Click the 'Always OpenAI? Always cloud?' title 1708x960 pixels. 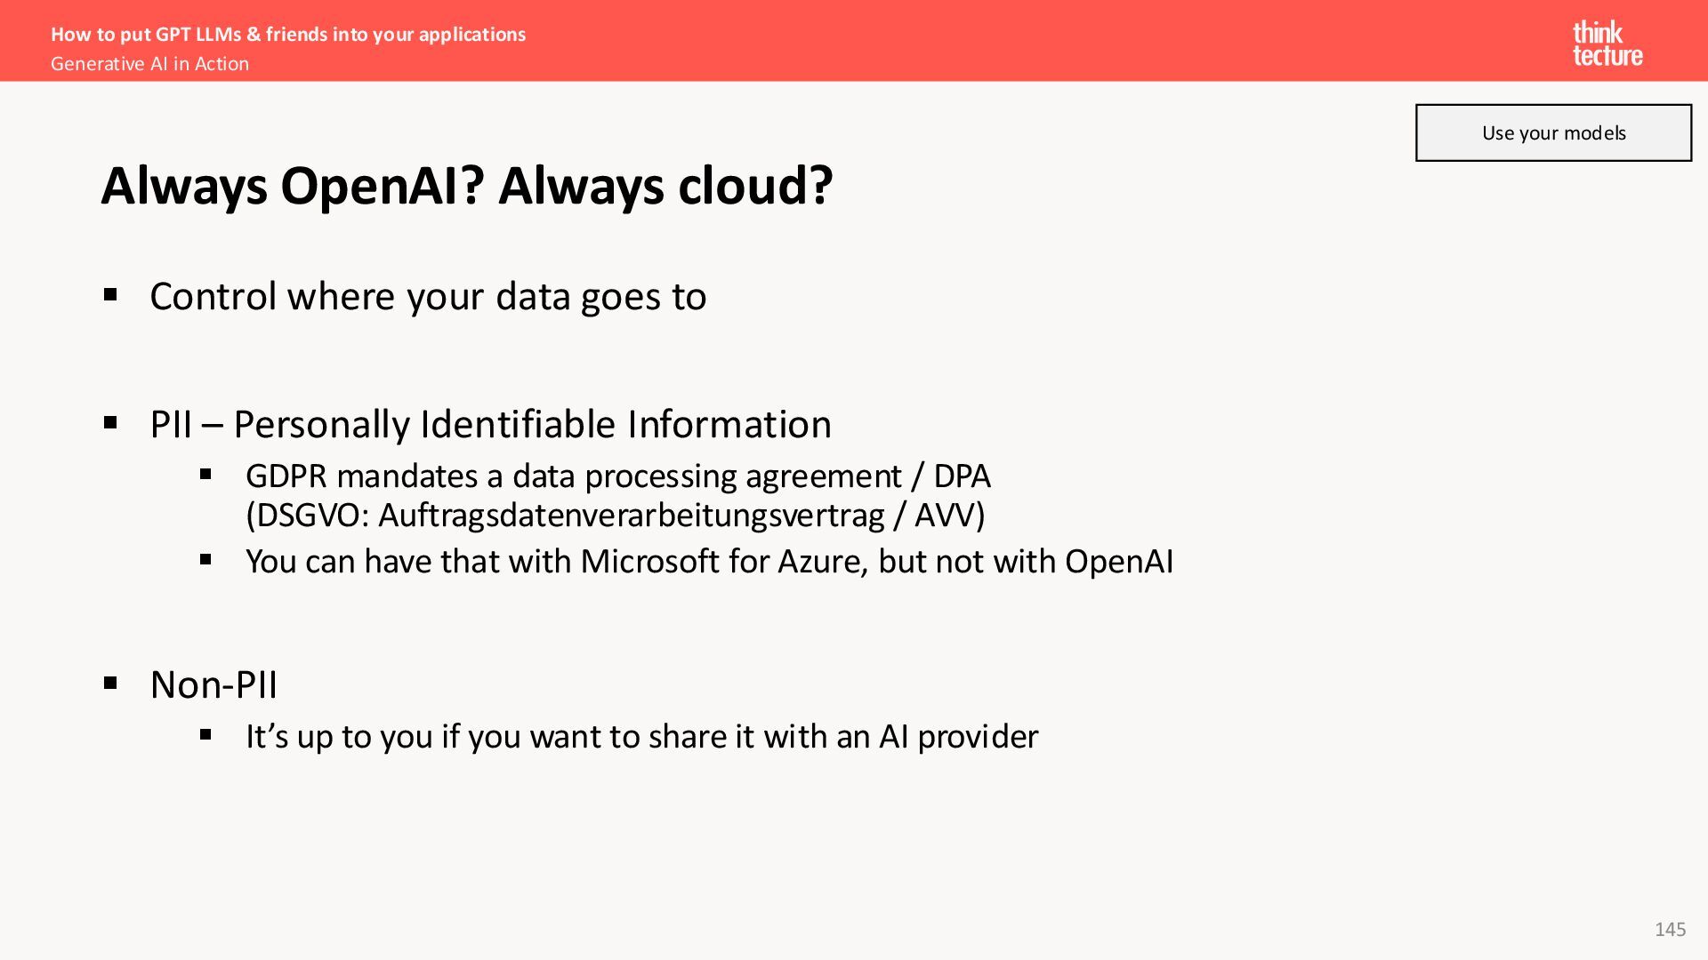[467, 186]
